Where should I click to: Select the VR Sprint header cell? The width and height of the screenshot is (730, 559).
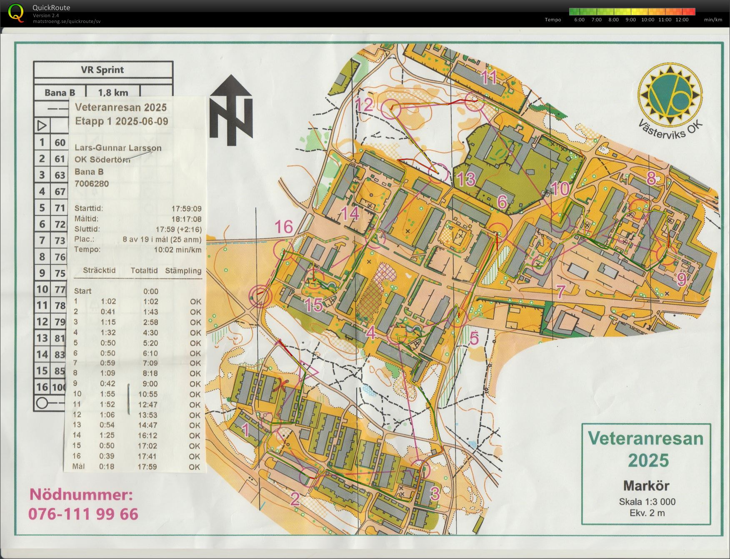pos(102,70)
